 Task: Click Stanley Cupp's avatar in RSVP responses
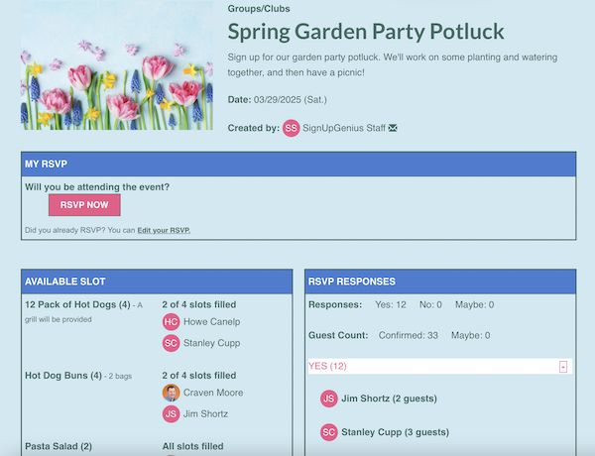point(329,432)
